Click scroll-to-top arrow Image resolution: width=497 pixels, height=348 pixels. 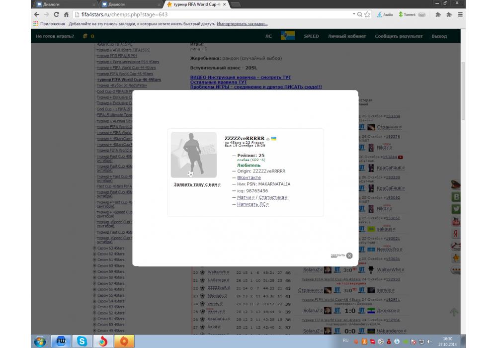454,312
